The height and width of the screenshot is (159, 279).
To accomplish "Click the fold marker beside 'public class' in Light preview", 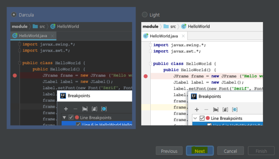I will 151,63.
